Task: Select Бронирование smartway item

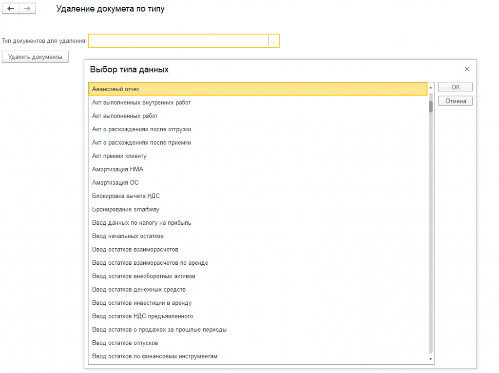Action: tap(258, 209)
